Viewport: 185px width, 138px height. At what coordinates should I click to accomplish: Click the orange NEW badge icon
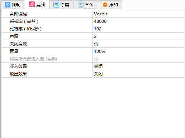[105, 5]
